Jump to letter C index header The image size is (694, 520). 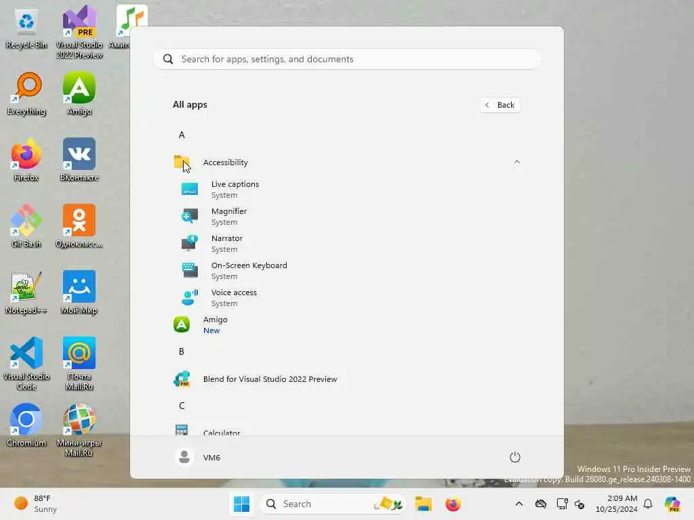(182, 406)
